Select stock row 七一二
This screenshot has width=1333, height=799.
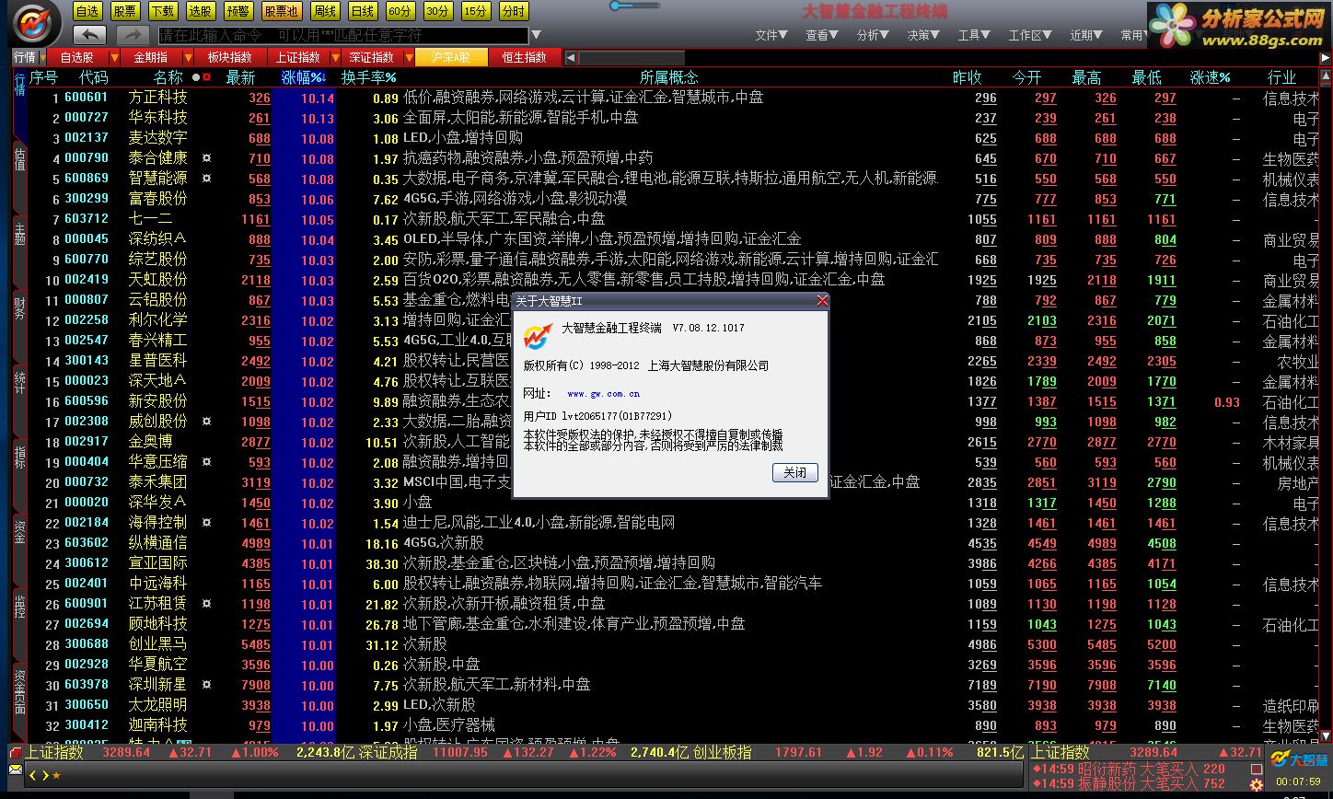tap(673, 219)
